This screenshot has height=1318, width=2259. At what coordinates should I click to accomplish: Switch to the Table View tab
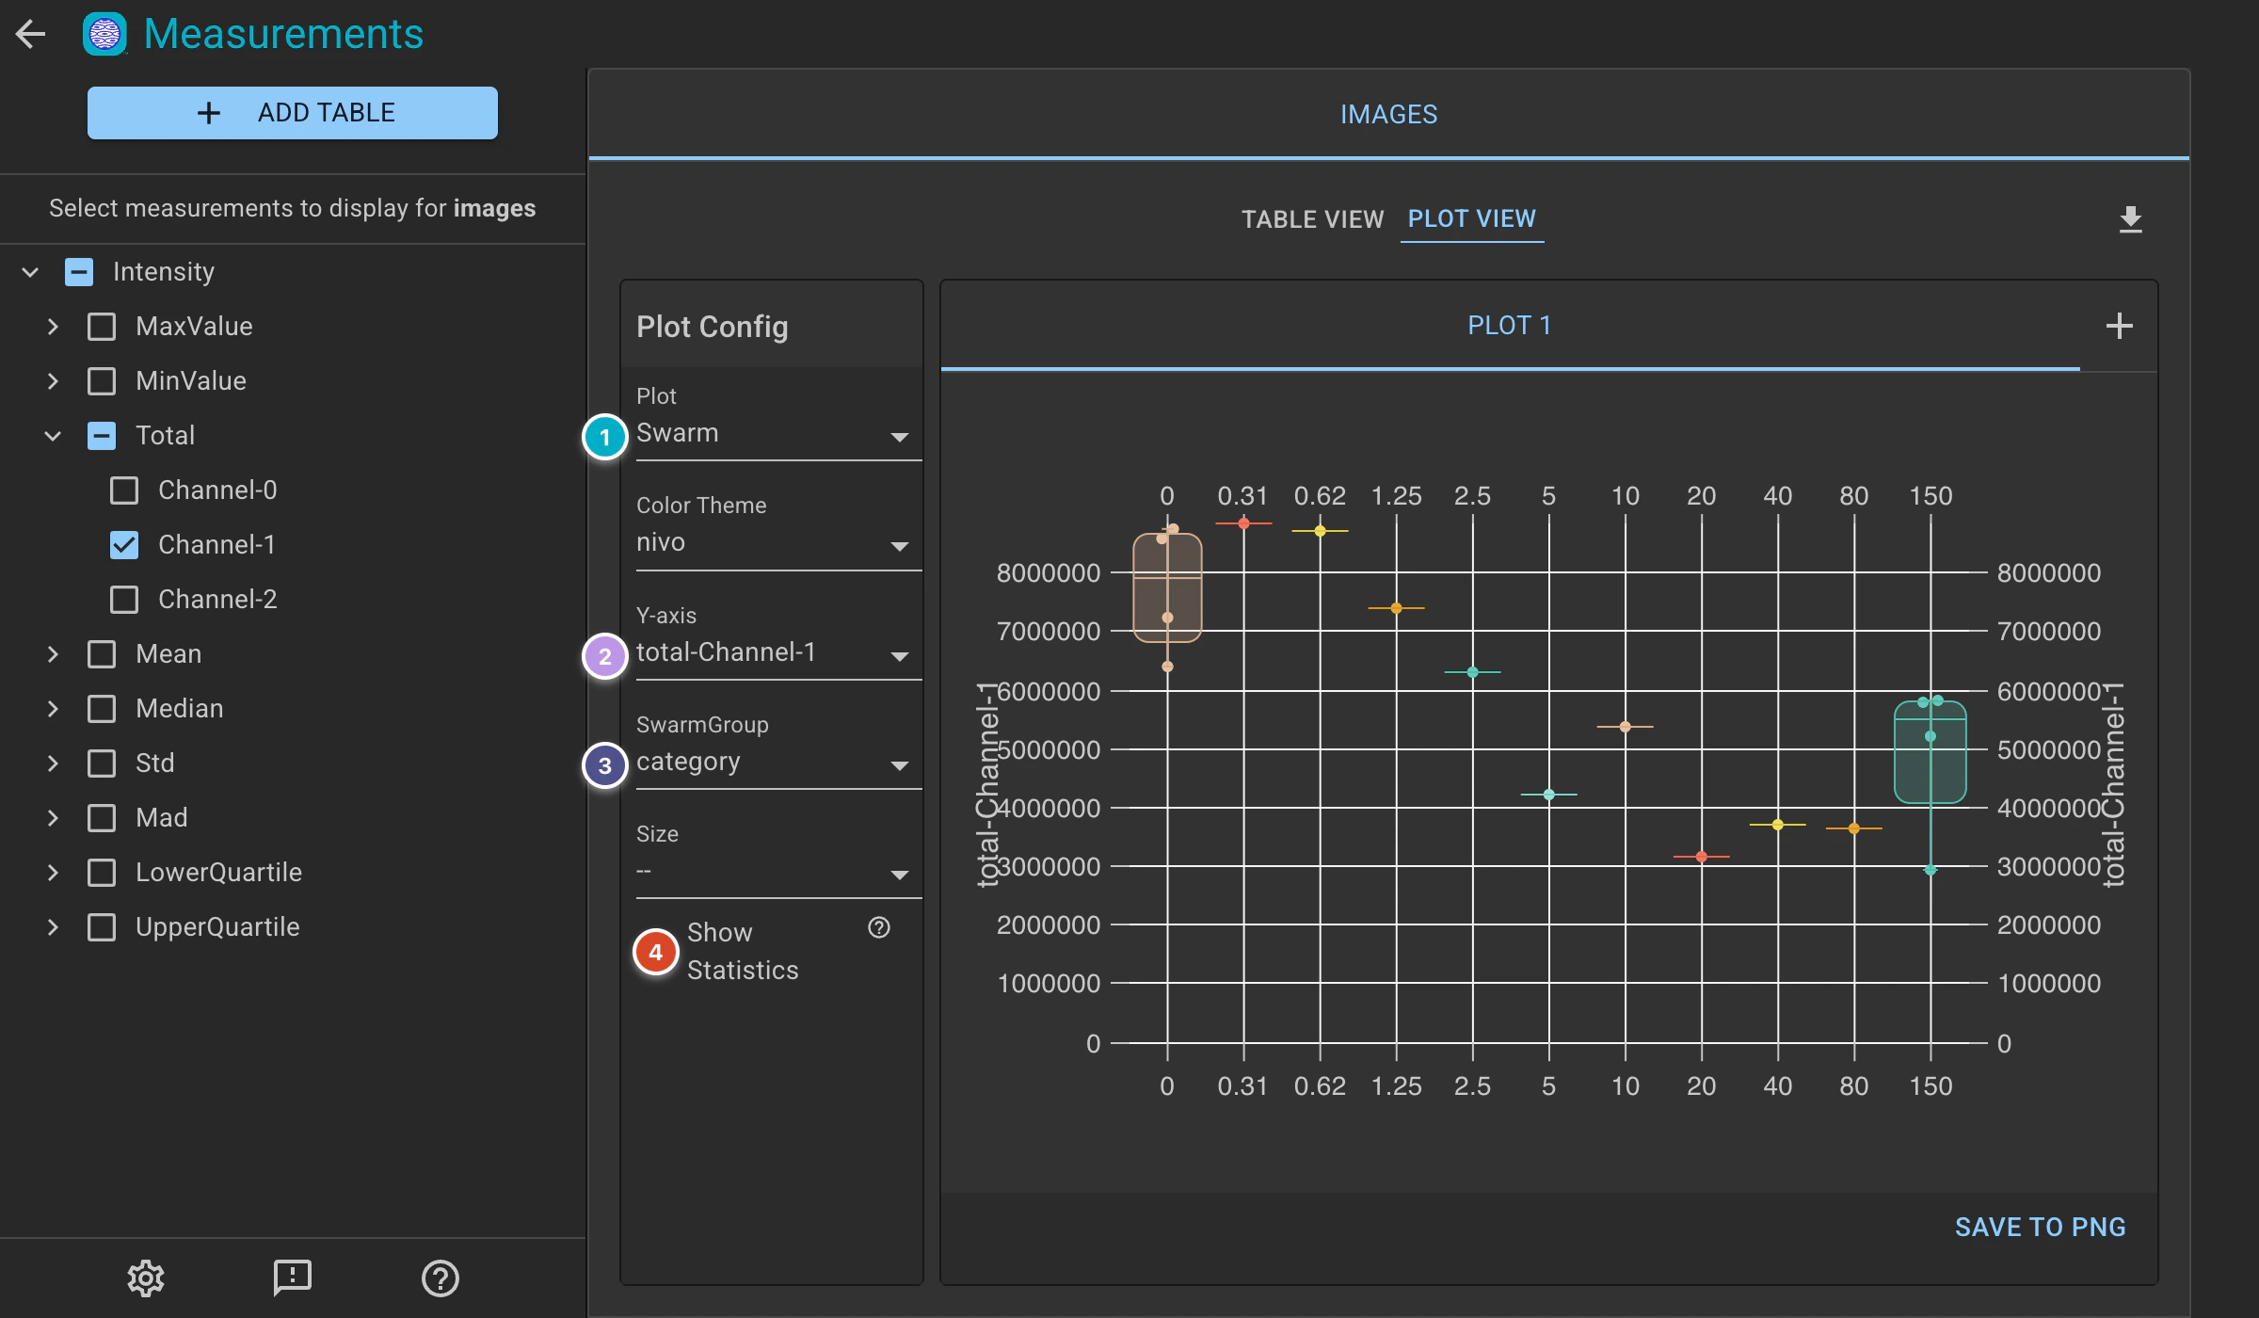(x=1312, y=219)
